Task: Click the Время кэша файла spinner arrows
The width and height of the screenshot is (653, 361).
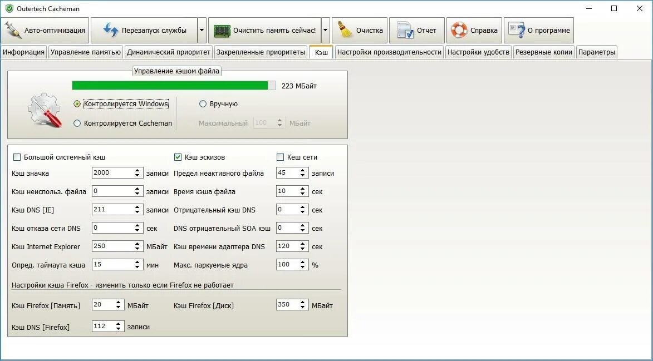Action: [303, 191]
